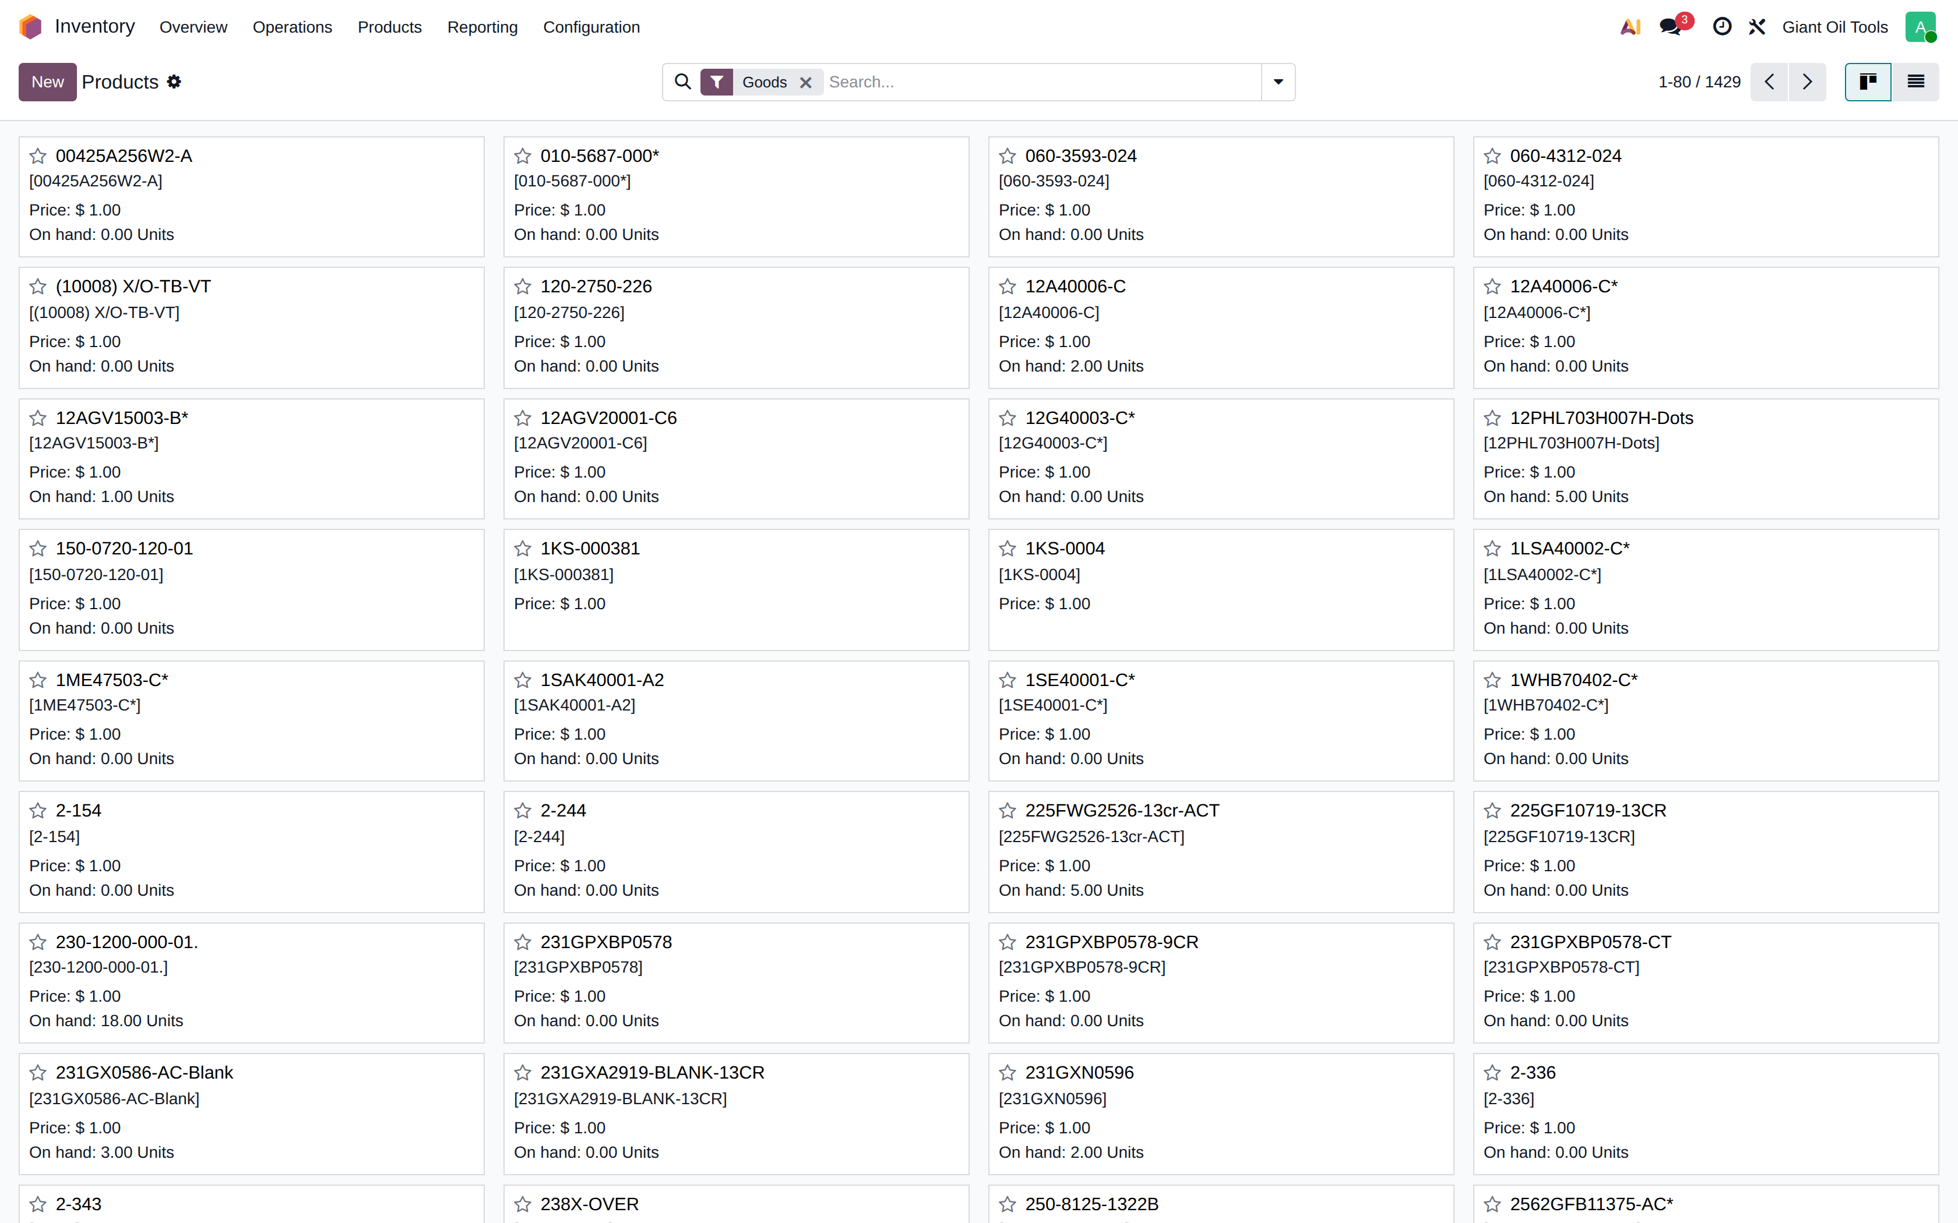Viewport: 1958px width, 1223px height.
Task: Open product card 12AGV20001-C6
Action: (x=736, y=459)
